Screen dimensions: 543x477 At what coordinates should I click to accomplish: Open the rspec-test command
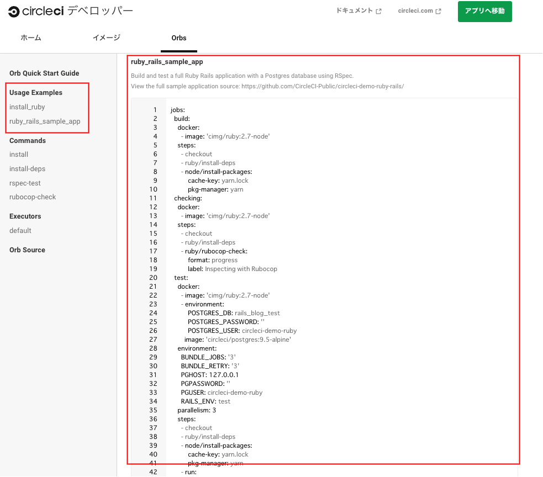point(25,183)
